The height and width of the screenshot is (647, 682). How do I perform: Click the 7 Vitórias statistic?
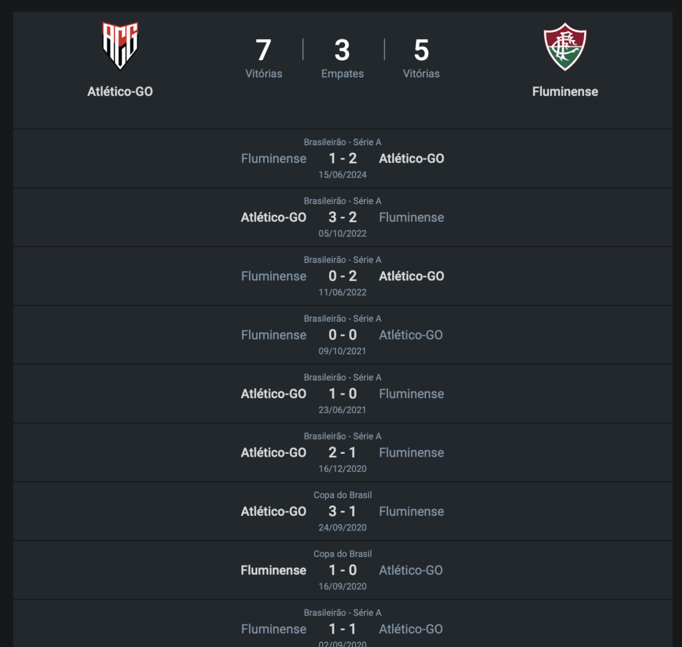[x=264, y=59]
